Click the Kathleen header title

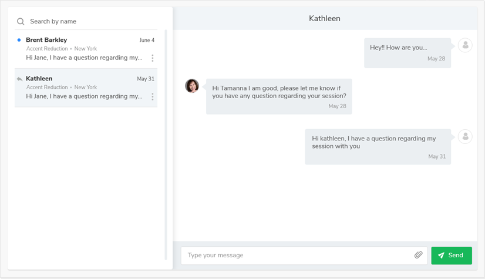pyautogui.click(x=325, y=19)
